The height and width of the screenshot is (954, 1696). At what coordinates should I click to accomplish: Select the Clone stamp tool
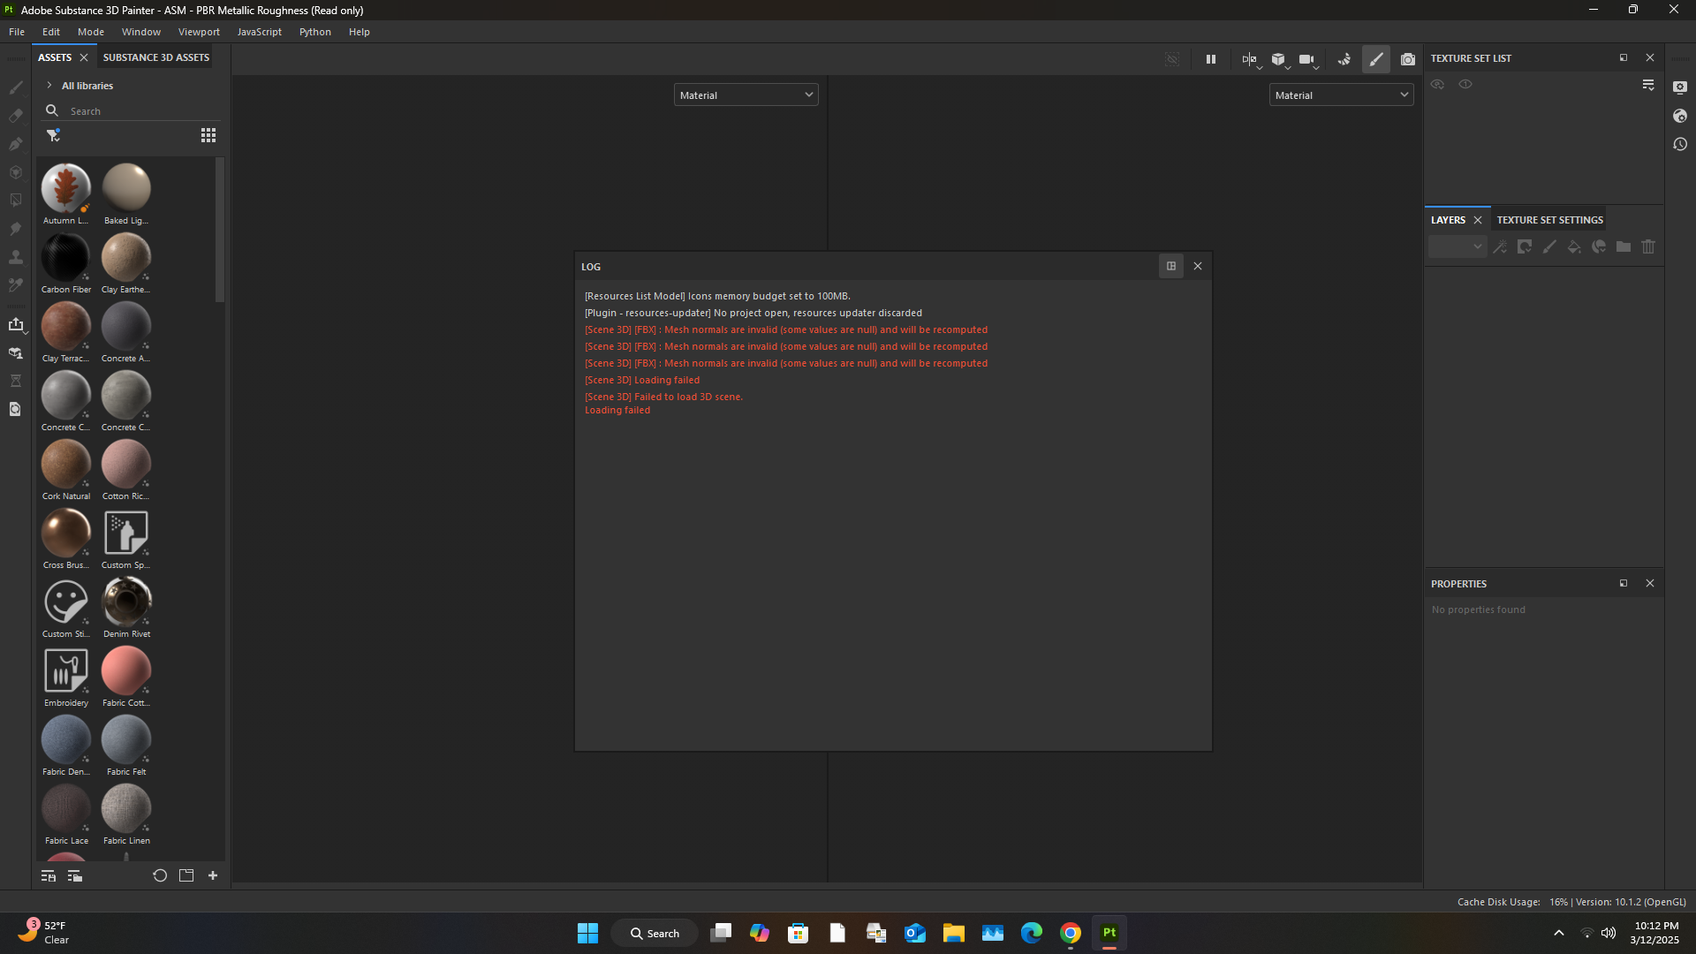[16, 256]
